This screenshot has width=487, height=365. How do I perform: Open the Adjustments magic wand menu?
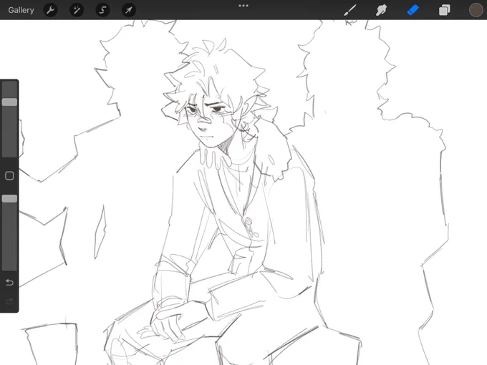point(77,10)
